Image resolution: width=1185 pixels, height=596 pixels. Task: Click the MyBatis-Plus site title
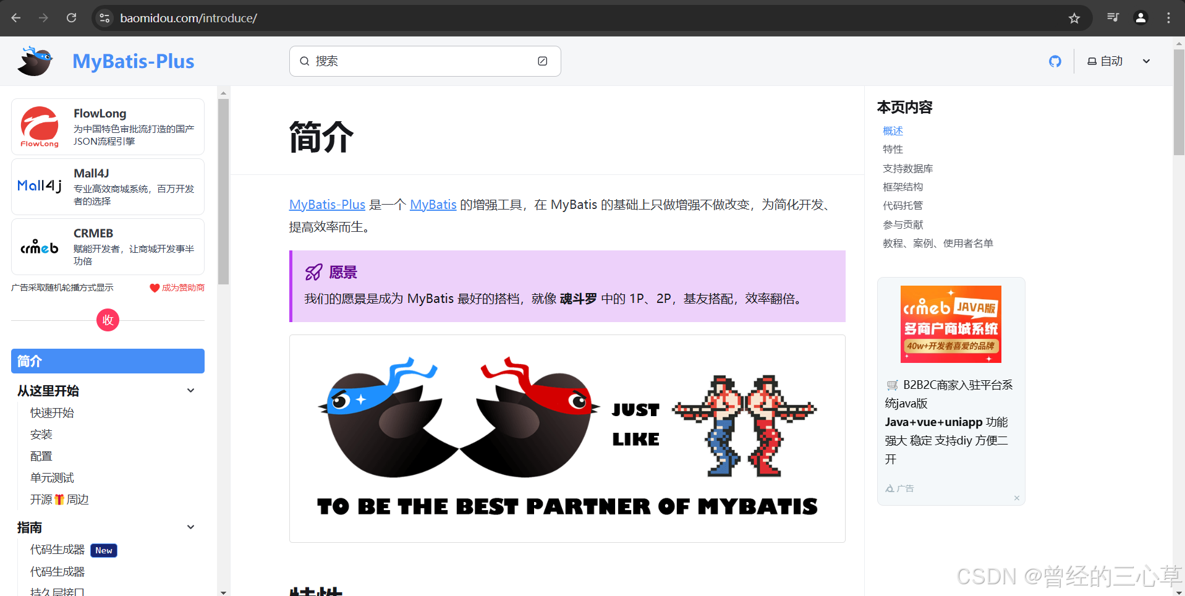point(134,61)
